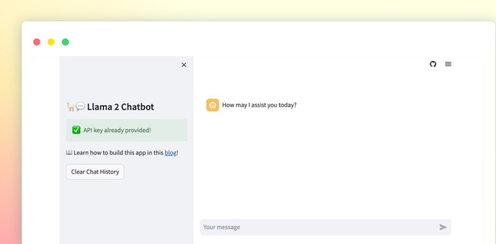Click the robot assistant avatar icon
Image resolution: width=496 pixels, height=244 pixels.
[213, 105]
